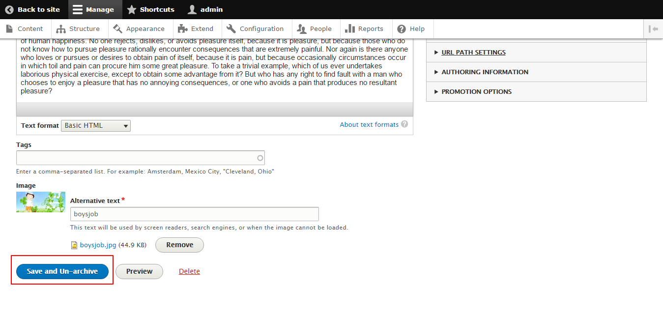Open the Reports bar-chart icon
The height and width of the screenshot is (317, 663).
350,29
